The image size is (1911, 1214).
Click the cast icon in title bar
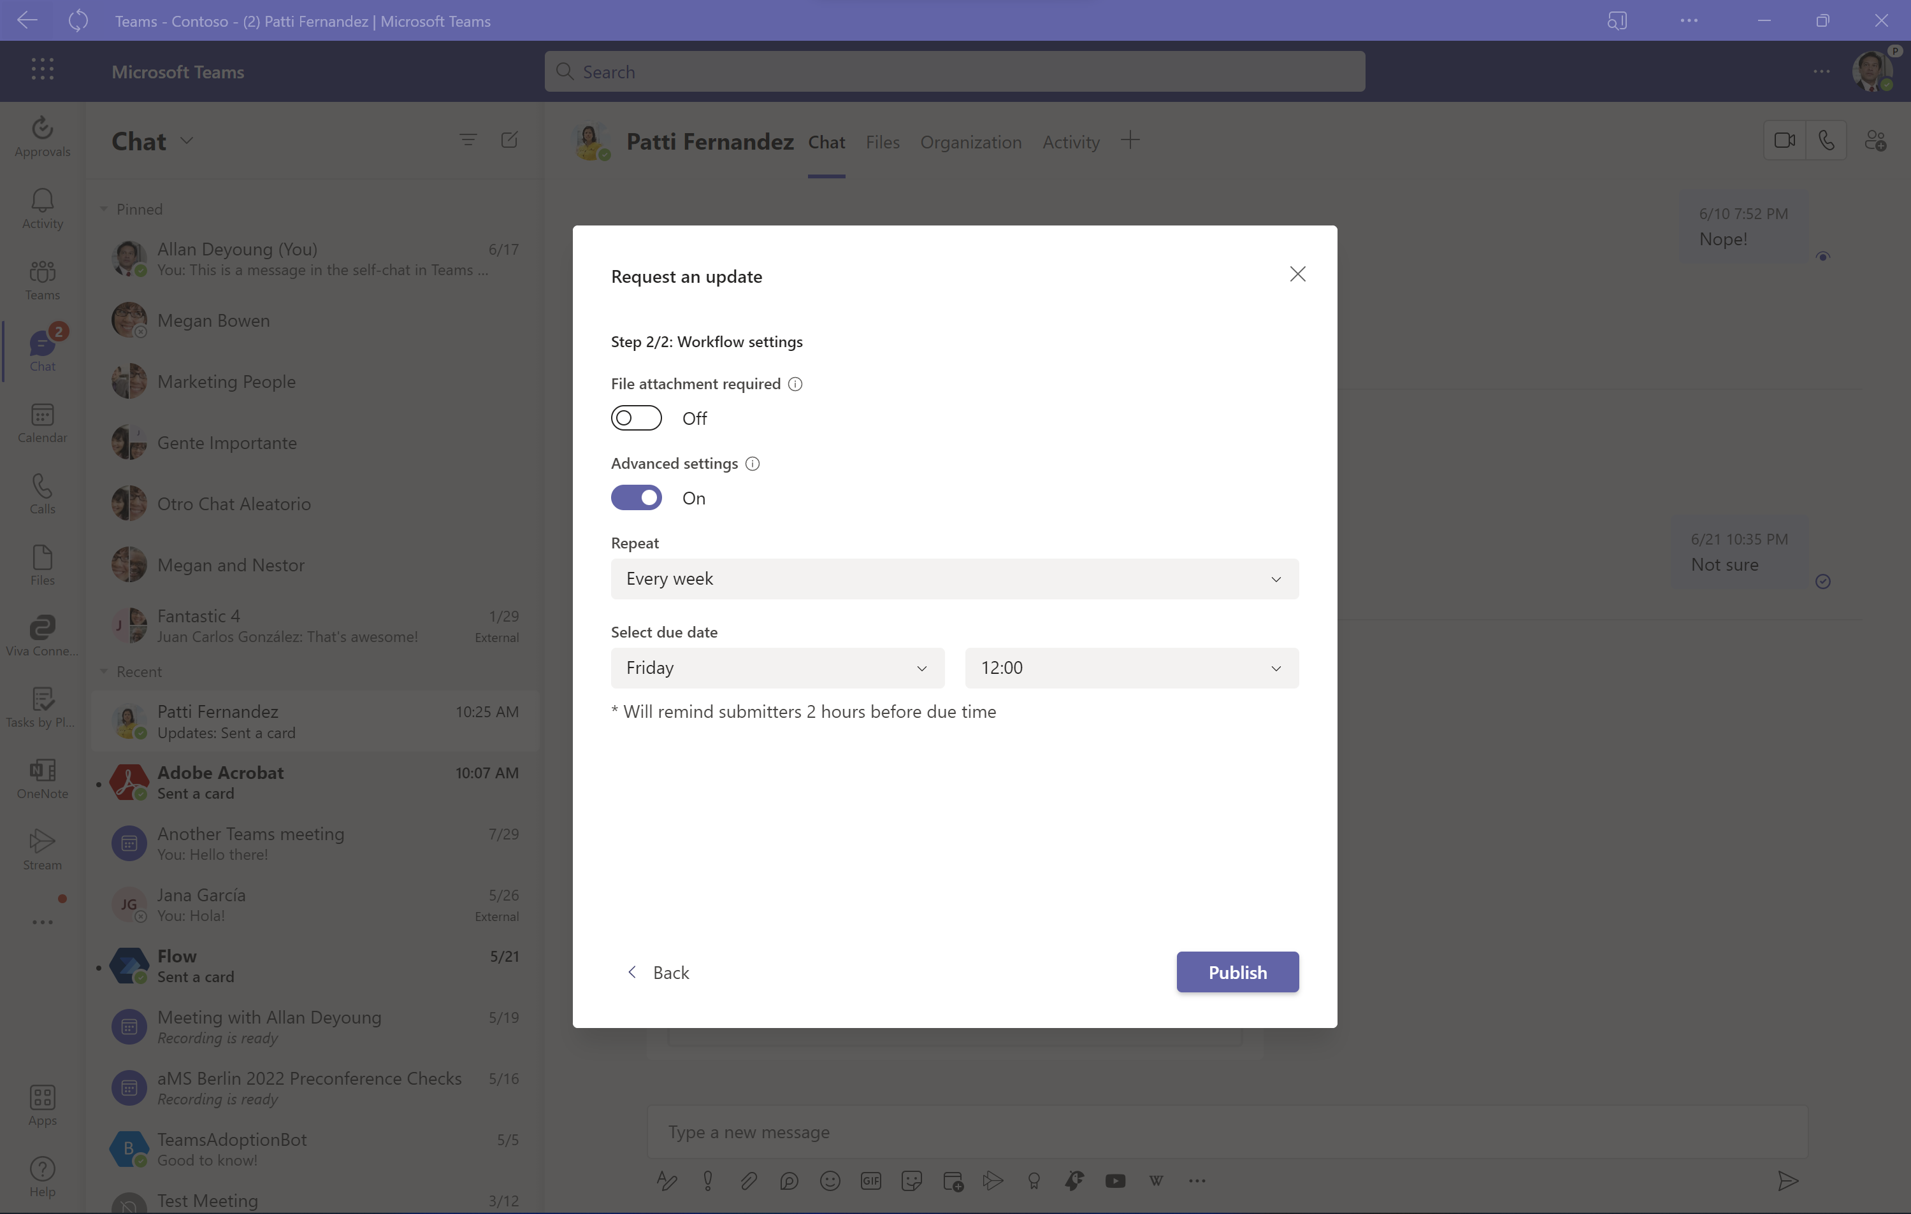[x=1617, y=20]
